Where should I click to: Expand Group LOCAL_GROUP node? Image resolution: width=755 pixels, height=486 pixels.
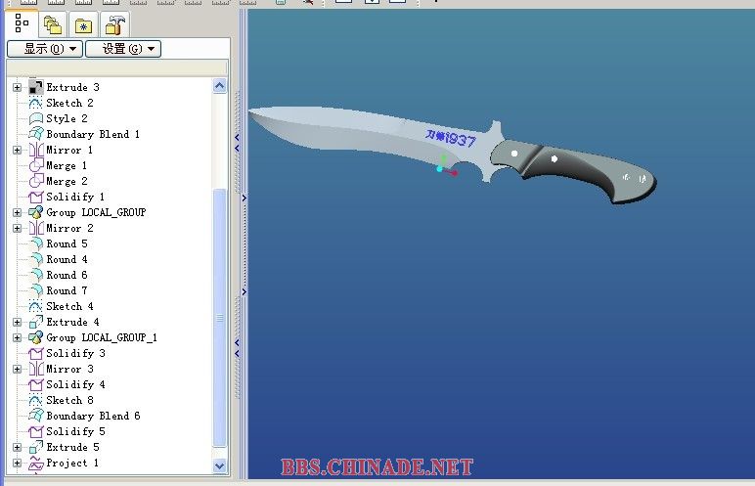[x=18, y=212]
